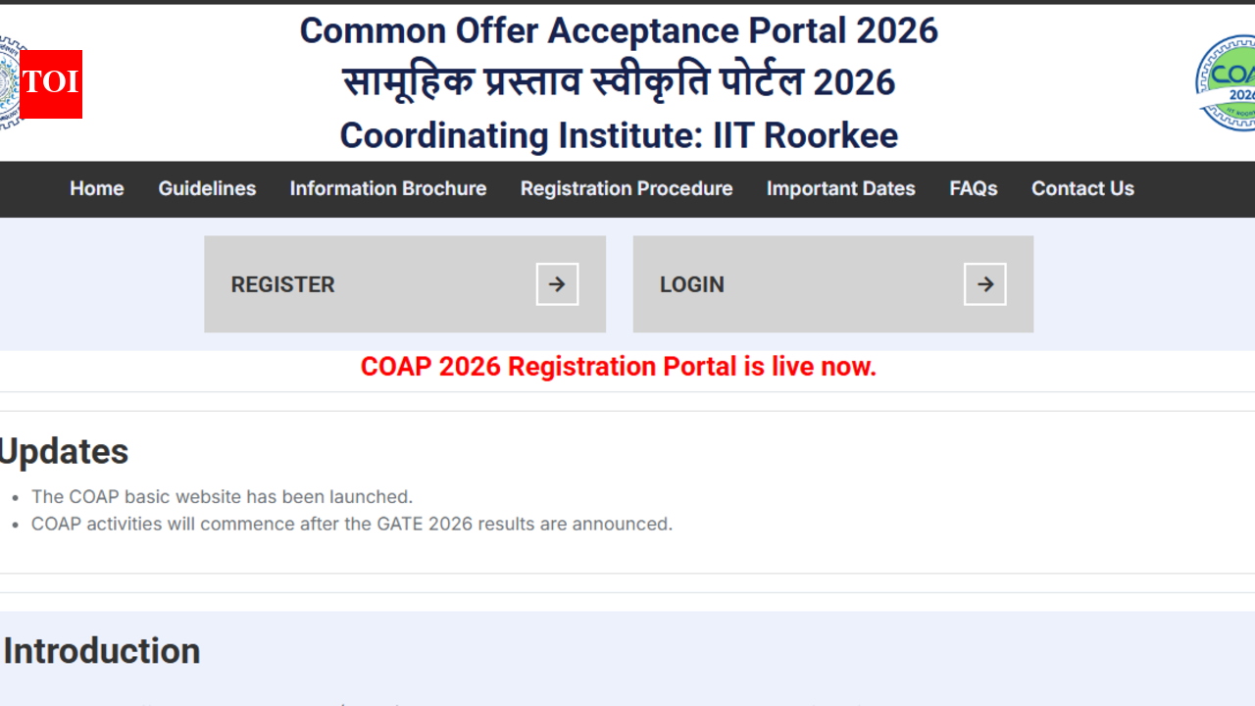Click the TOI logo icon

click(x=50, y=84)
